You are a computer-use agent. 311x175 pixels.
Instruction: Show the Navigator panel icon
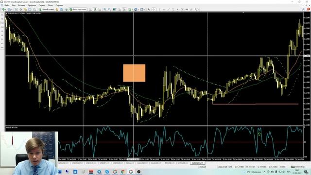click(25, 9)
